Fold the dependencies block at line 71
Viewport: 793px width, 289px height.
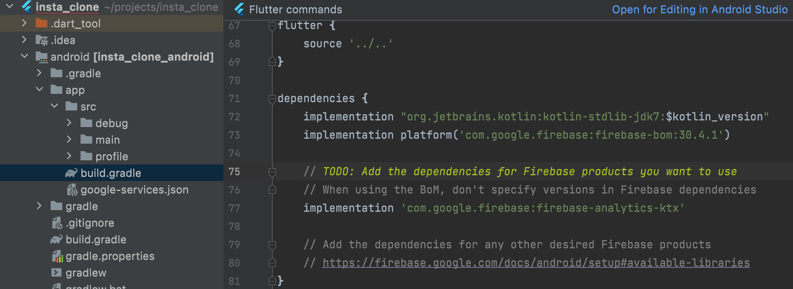point(272,99)
